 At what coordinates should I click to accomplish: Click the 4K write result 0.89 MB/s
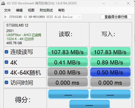pos(110,62)
